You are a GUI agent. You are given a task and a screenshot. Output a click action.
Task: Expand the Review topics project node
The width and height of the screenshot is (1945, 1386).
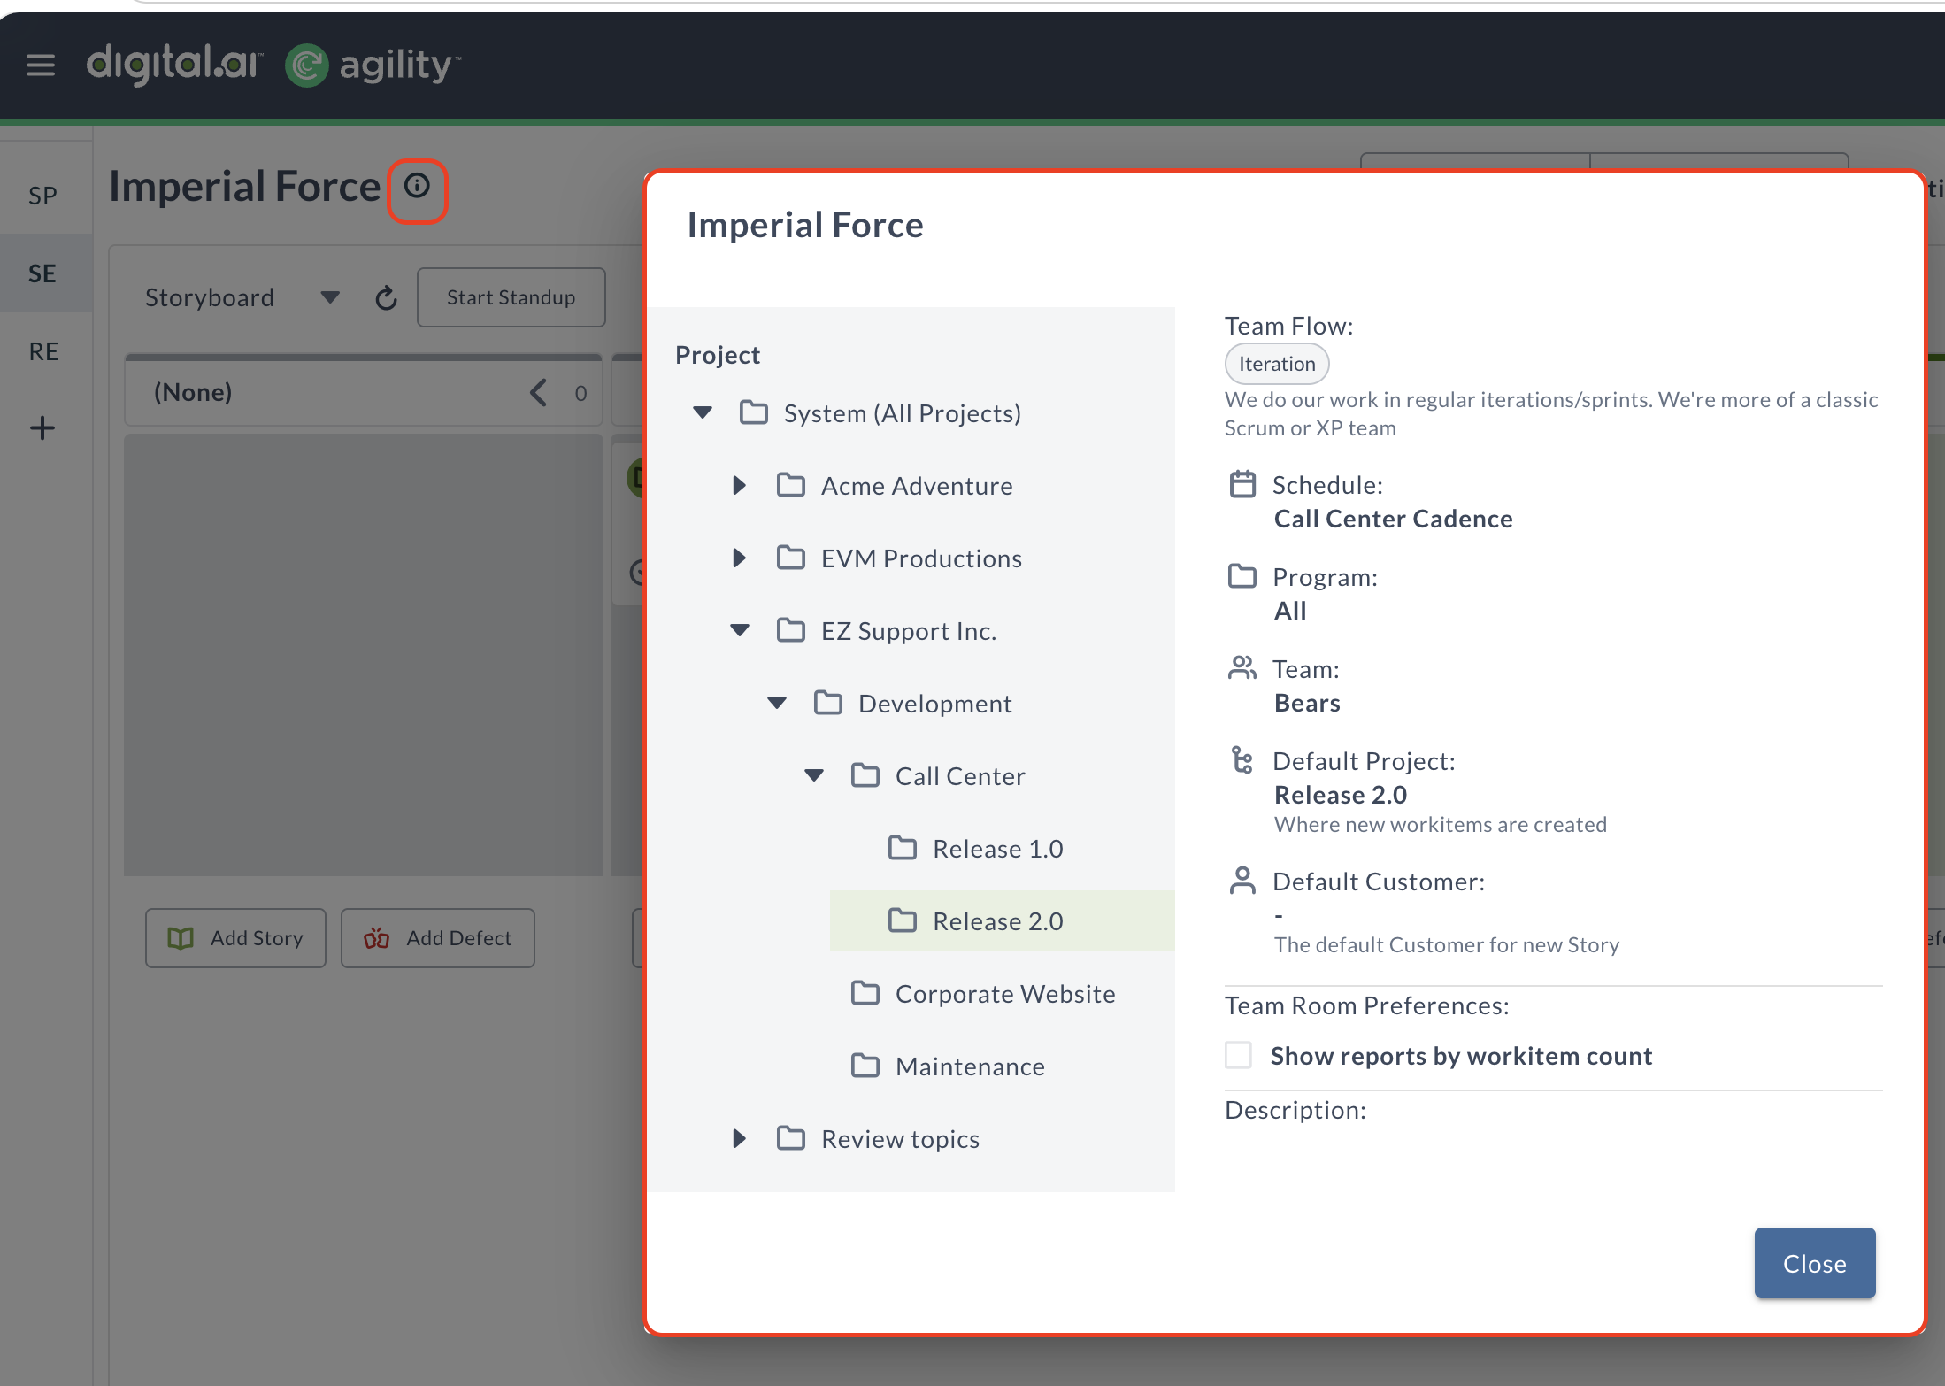tap(740, 1138)
